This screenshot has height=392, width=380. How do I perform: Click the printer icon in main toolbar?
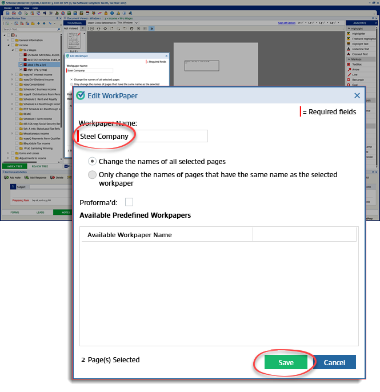point(20,13)
